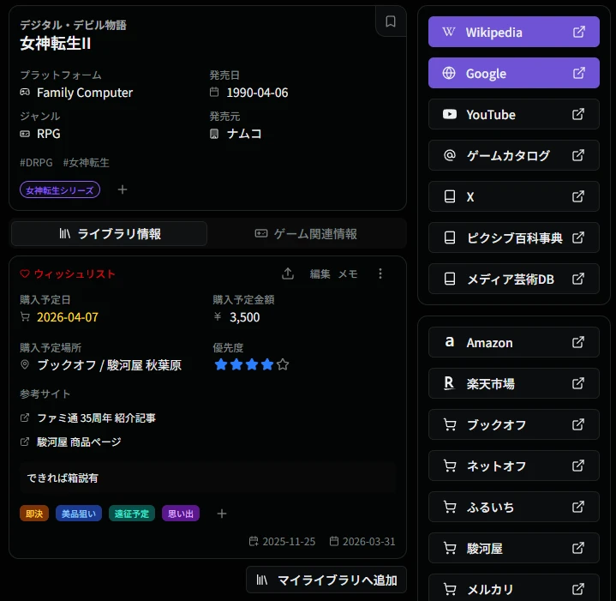
Task: Click the release date 1990-04-06
Action: click(257, 93)
